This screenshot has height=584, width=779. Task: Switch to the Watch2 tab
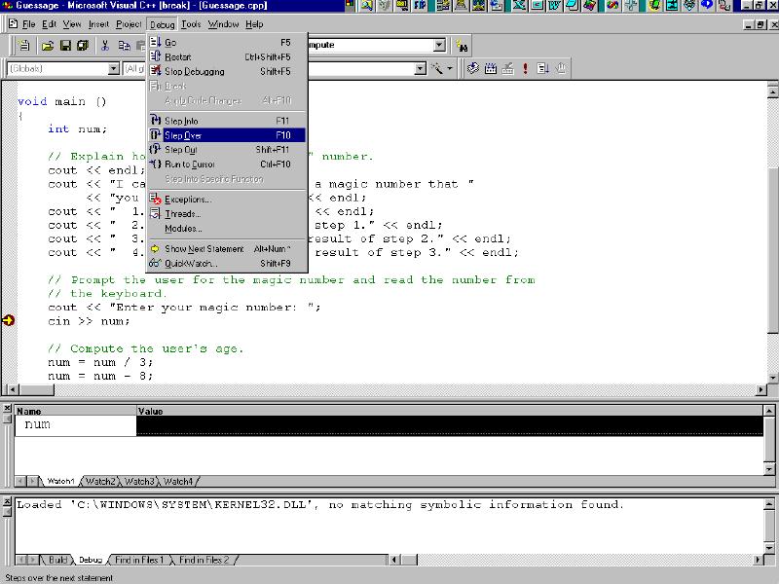[x=100, y=481]
